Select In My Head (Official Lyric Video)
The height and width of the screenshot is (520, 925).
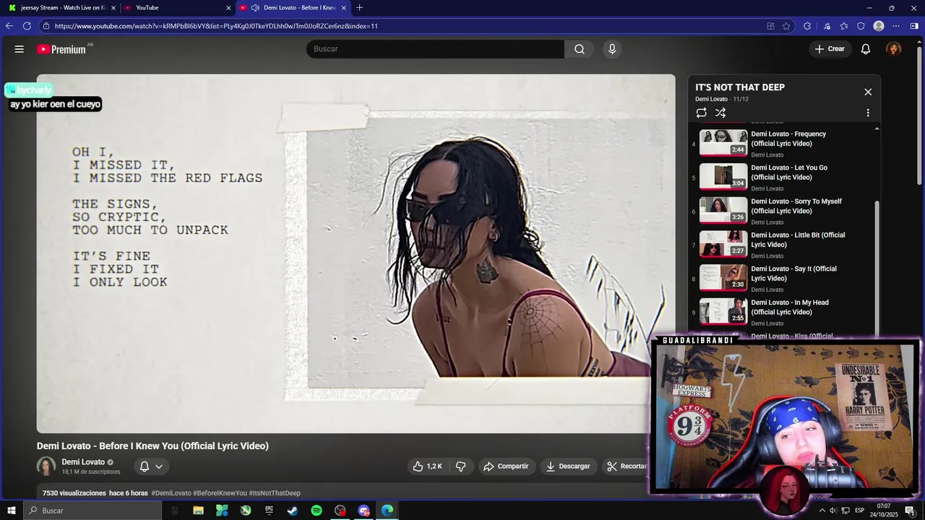click(x=783, y=312)
